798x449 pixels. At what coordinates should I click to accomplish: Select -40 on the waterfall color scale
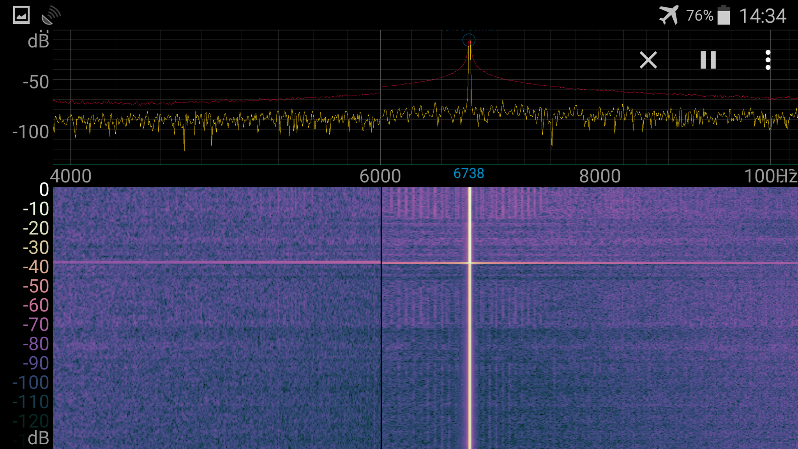35,267
